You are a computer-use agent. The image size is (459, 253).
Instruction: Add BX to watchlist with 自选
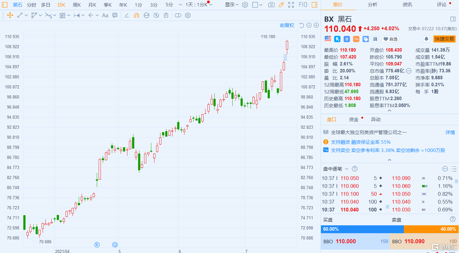tap(390, 39)
